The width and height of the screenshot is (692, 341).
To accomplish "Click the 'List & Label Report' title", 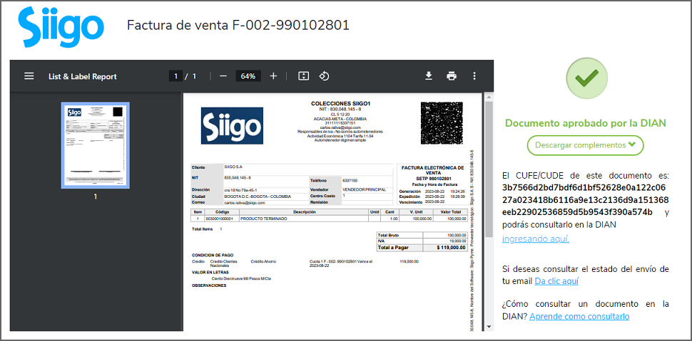I will [x=83, y=76].
